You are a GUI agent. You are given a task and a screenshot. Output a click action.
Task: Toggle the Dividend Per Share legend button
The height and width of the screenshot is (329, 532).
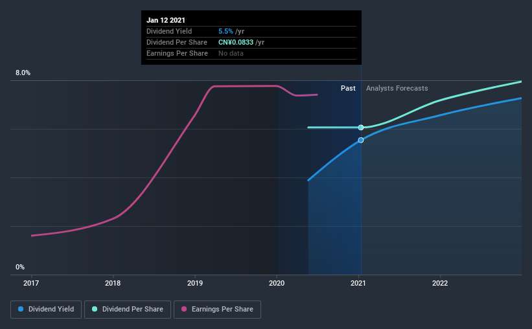coord(128,310)
